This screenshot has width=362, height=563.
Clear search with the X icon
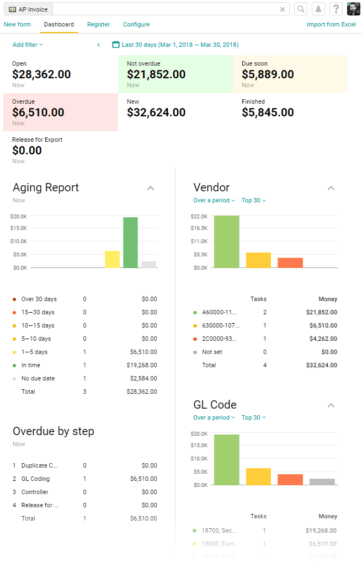coord(283,9)
